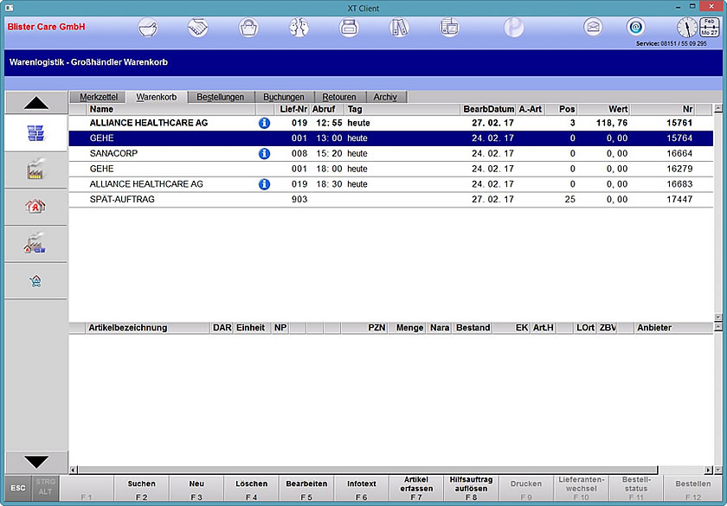Select the factory with pharmacy and crates icon
Viewport: 727px width, 506px height.
tap(35, 243)
